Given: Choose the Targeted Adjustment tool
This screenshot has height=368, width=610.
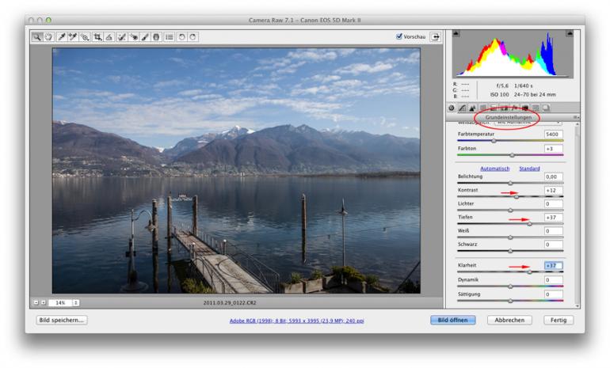Looking at the screenshot, I should tap(85, 37).
